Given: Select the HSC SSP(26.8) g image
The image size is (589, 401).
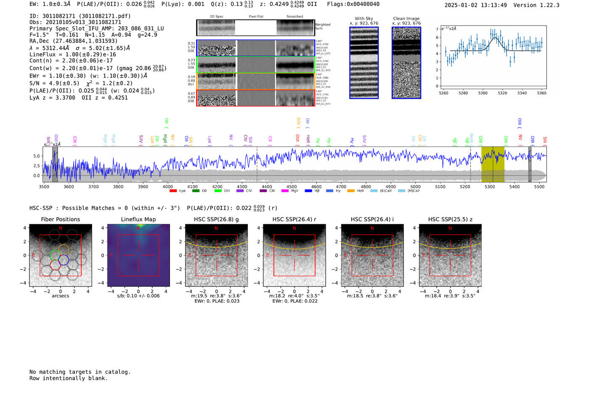Looking at the screenshot, I should pos(216,255).
